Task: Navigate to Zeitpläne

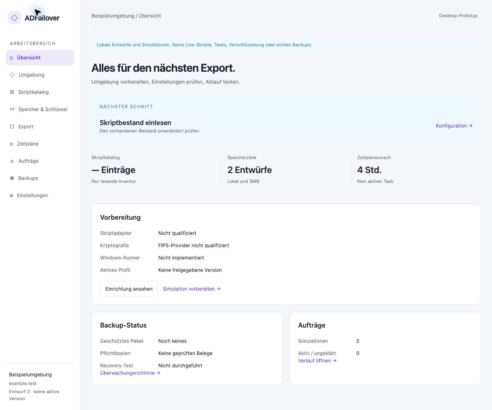Action: (x=40, y=144)
